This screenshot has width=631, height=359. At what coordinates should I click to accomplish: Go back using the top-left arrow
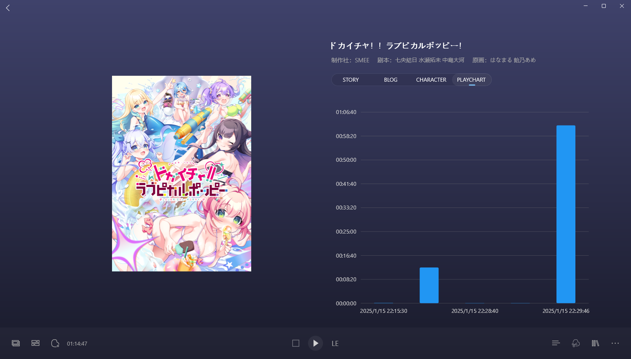pos(8,8)
